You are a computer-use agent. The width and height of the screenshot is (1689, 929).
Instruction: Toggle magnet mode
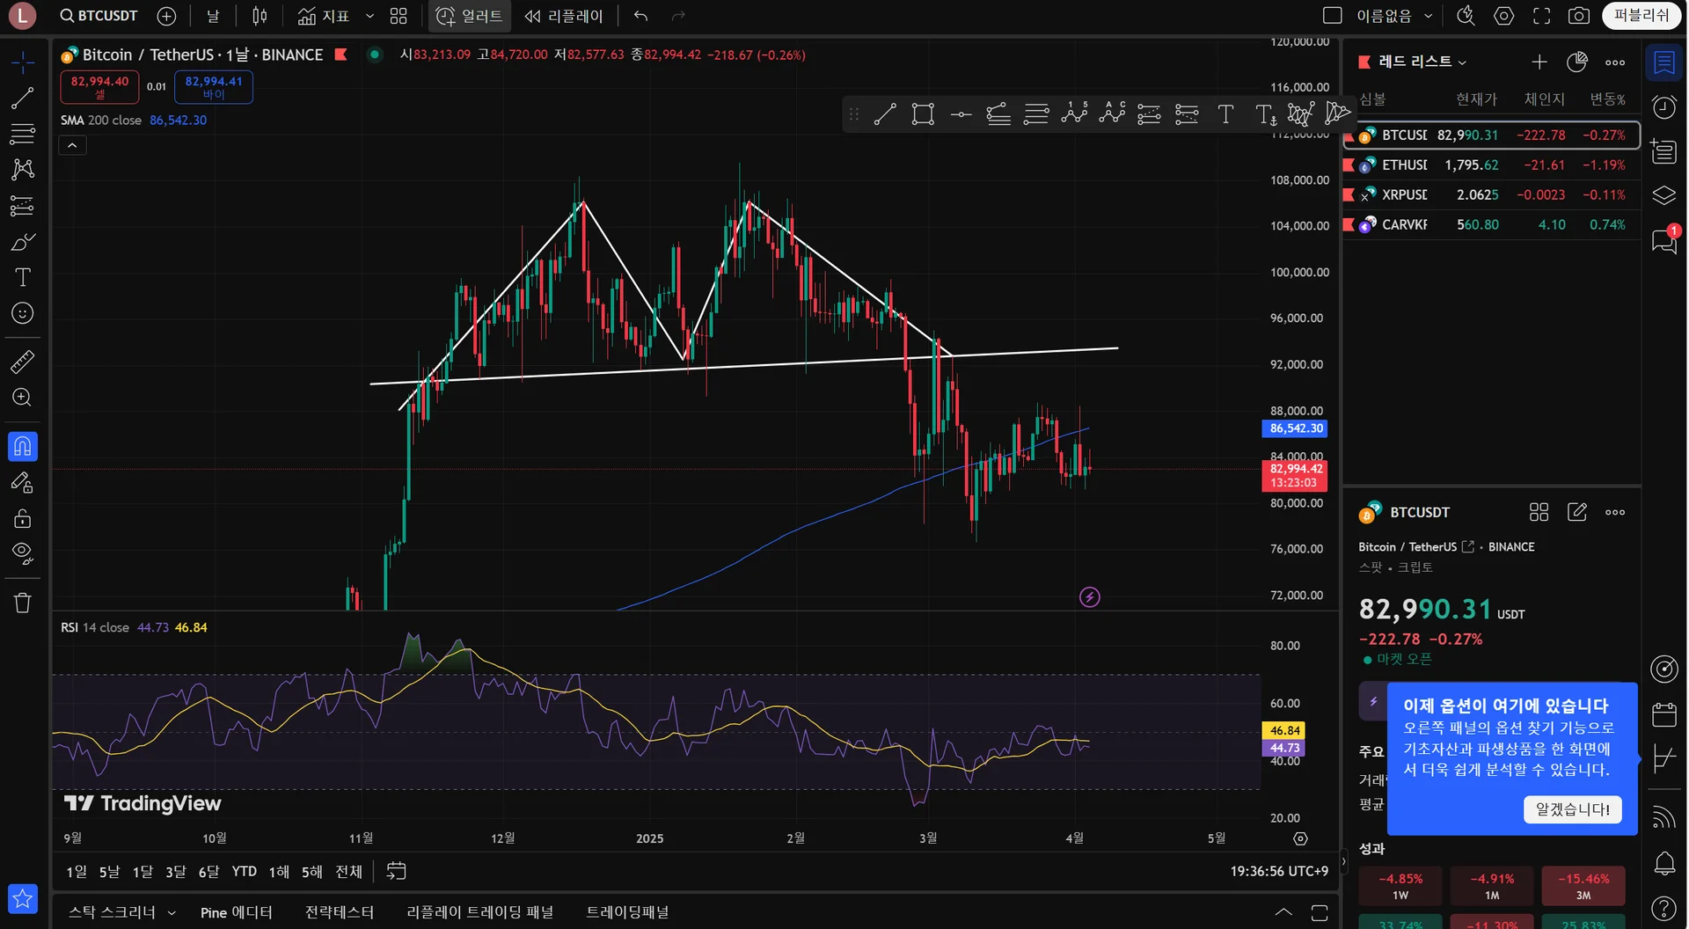[x=23, y=447]
